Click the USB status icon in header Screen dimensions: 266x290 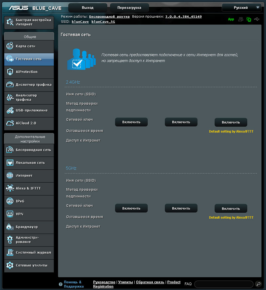[x=257, y=19]
